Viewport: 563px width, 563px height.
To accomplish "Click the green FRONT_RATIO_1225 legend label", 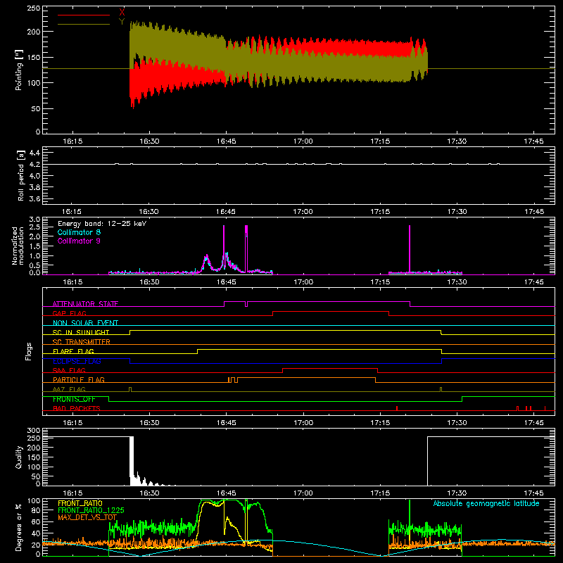I will (91, 510).
